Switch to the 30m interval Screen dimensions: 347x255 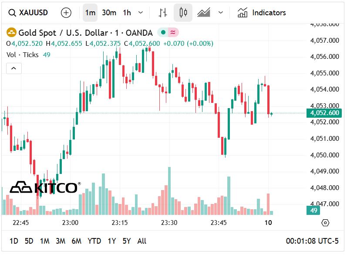[109, 13]
